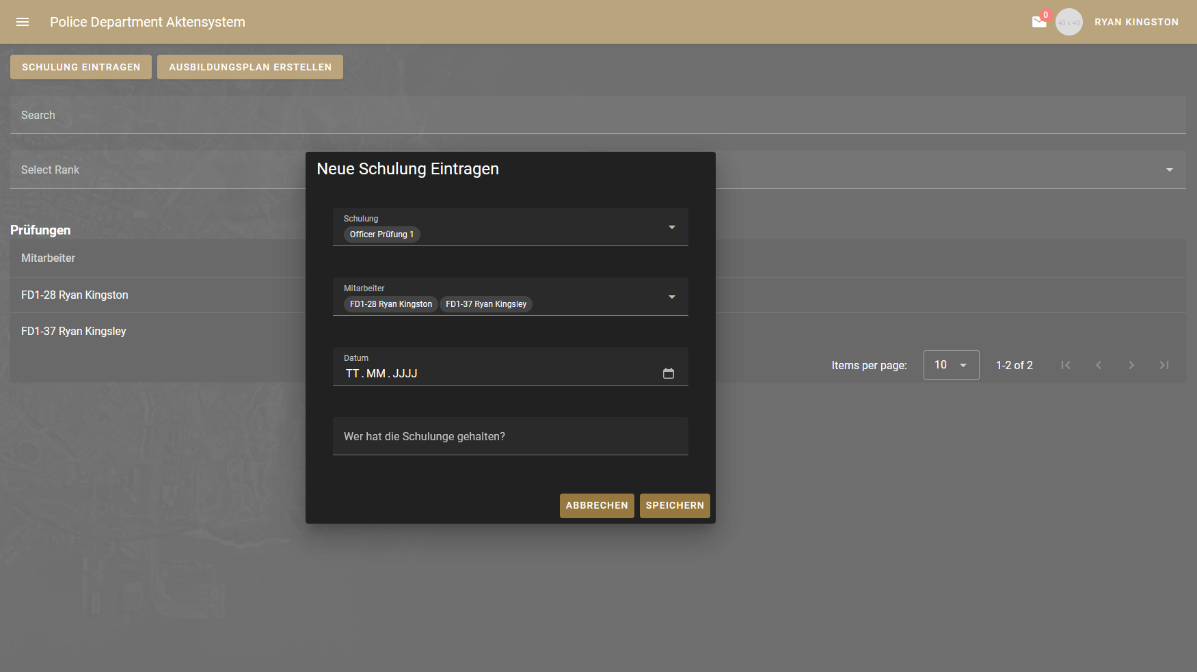Expand the Mitarbeiter dropdown arrow
Image resolution: width=1197 pixels, height=672 pixels.
[x=672, y=297]
